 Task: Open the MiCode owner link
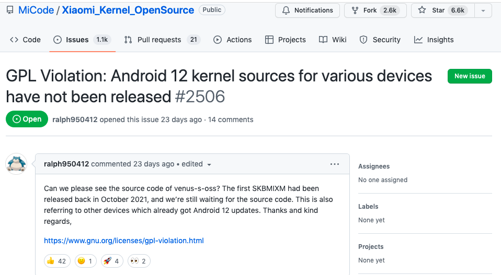pyautogui.click(x=37, y=10)
